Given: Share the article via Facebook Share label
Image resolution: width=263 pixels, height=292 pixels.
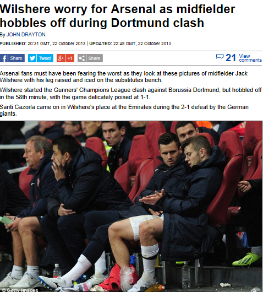Looking at the screenshot, I should coord(16,58).
